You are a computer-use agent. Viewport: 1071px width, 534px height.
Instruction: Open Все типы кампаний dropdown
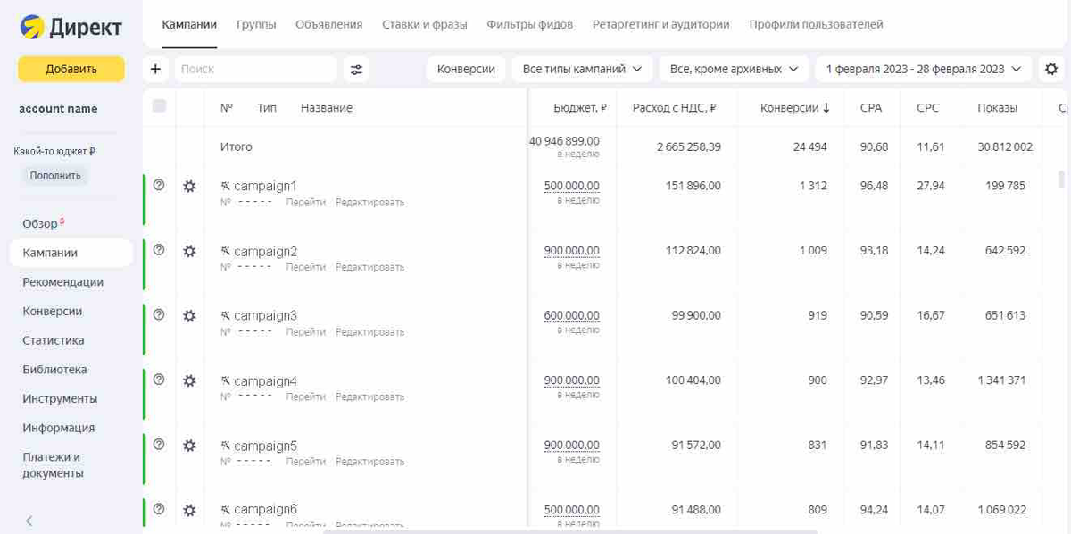[x=581, y=68]
